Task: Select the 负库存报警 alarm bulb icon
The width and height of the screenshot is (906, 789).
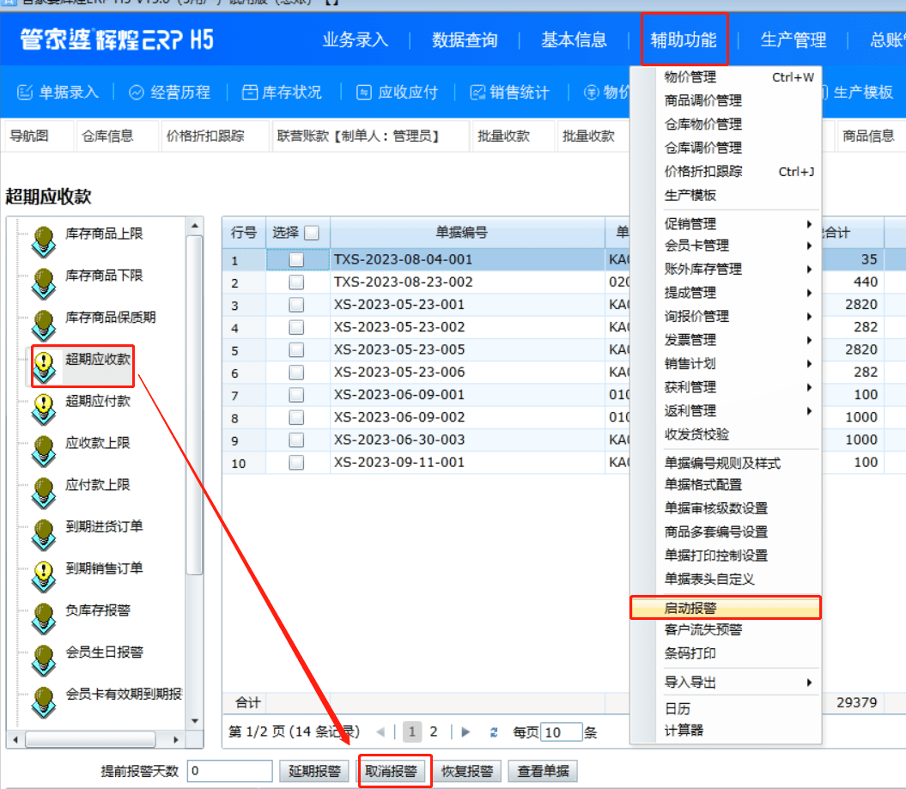Action: click(x=44, y=619)
